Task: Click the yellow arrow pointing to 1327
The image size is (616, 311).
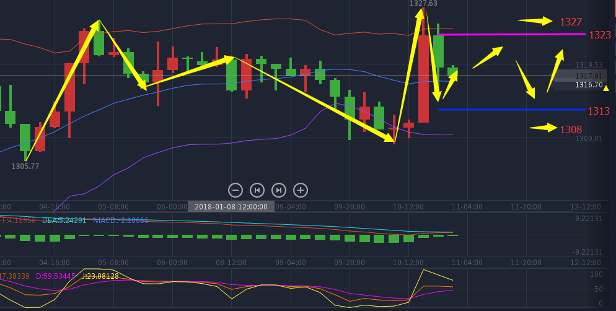Action: pos(535,21)
